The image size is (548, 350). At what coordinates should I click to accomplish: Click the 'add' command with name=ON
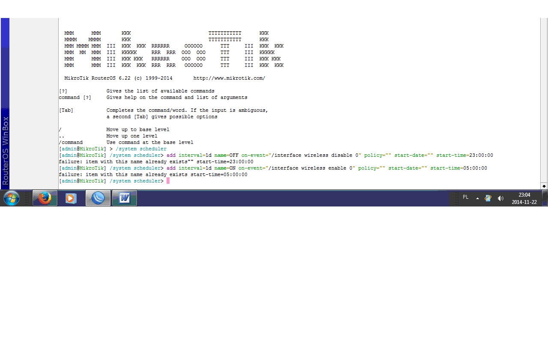tap(327, 168)
